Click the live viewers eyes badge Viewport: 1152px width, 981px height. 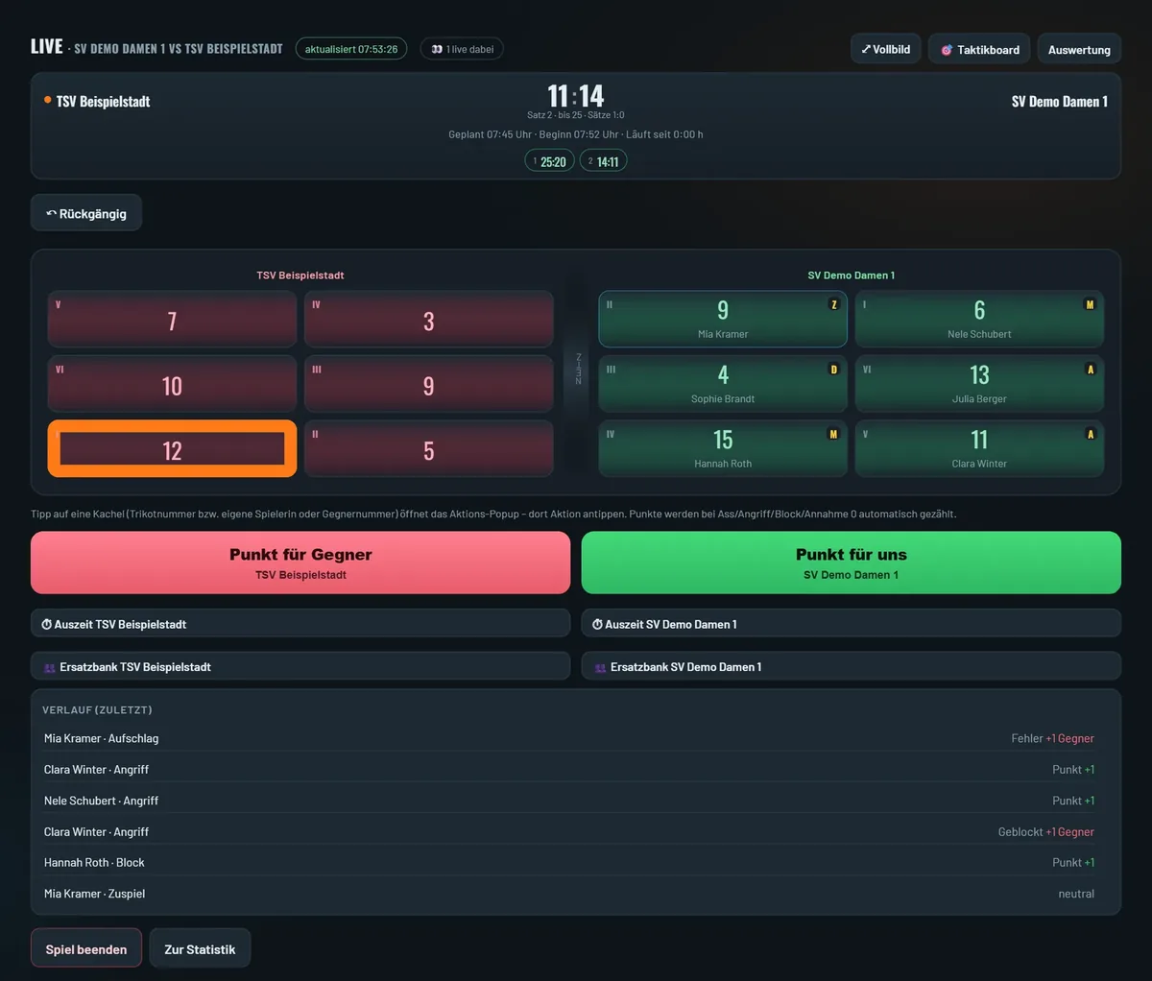click(462, 49)
